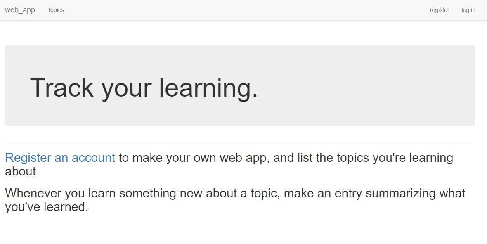The width and height of the screenshot is (487, 244).
Task: Click the word your in the heading
Action: point(127,88)
